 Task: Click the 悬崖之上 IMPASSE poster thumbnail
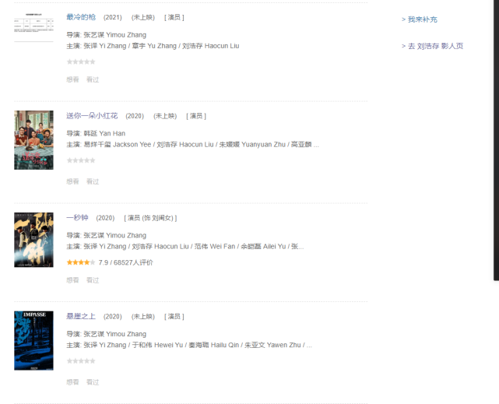coord(33,341)
